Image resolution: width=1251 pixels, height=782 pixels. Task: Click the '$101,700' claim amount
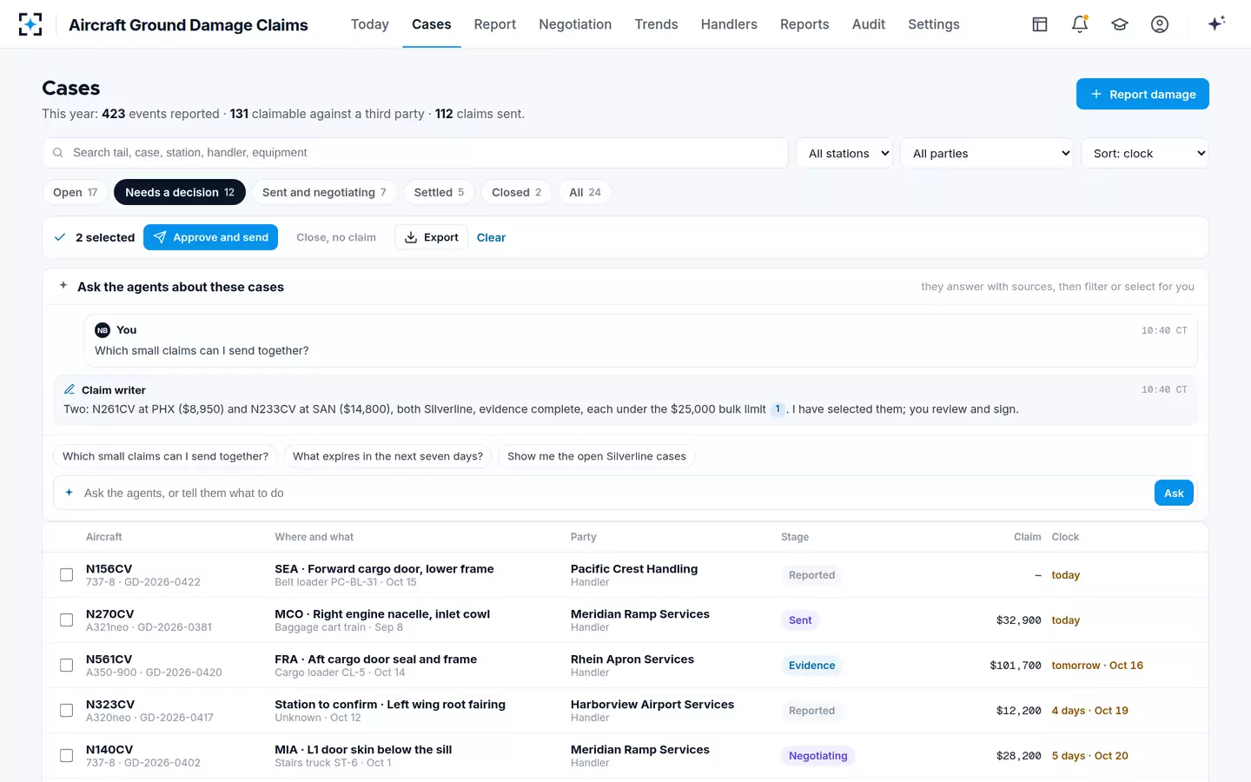(x=1016, y=666)
